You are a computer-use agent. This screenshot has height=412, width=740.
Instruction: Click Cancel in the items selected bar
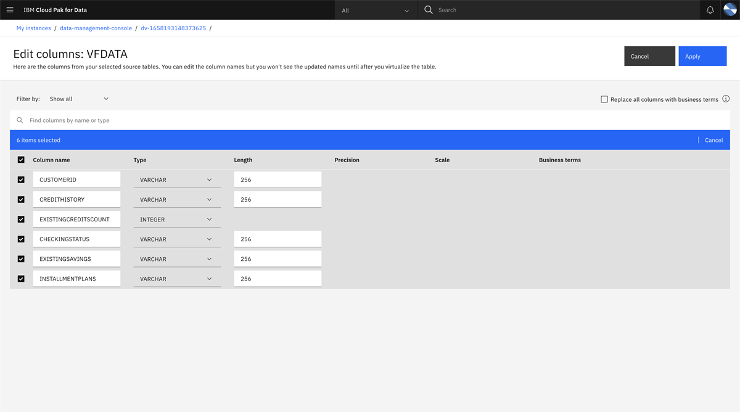coord(713,140)
